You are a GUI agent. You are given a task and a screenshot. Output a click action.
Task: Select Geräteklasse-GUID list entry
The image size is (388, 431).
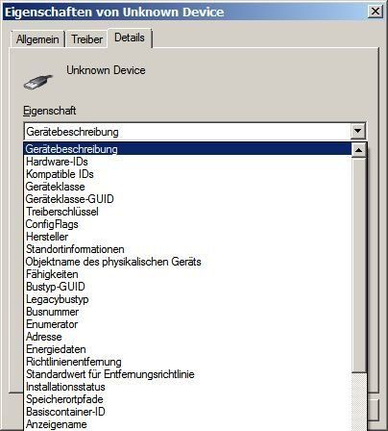[187, 199]
